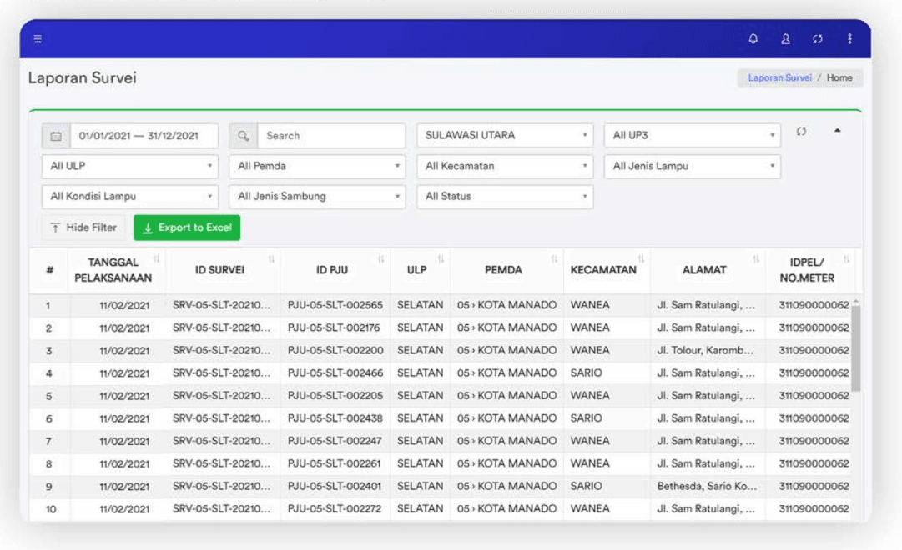Click SELATAN in row 10
This screenshot has width=902, height=550.
(420, 509)
